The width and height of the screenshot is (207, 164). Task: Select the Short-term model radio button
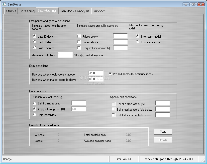click(137, 36)
